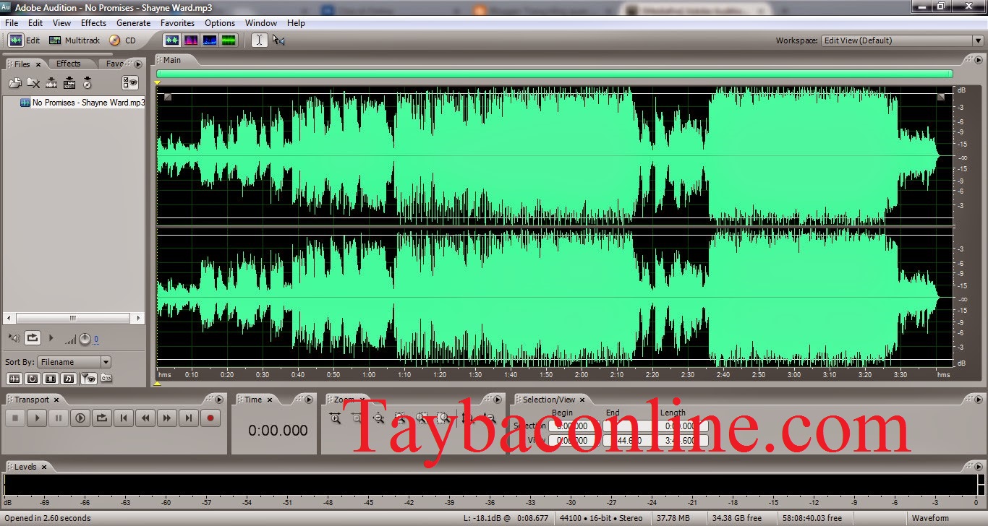Image resolution: width=988 pixels, height=526 pixels.
Task: Click the Pause button in Transport
Action: pos(59,418)
